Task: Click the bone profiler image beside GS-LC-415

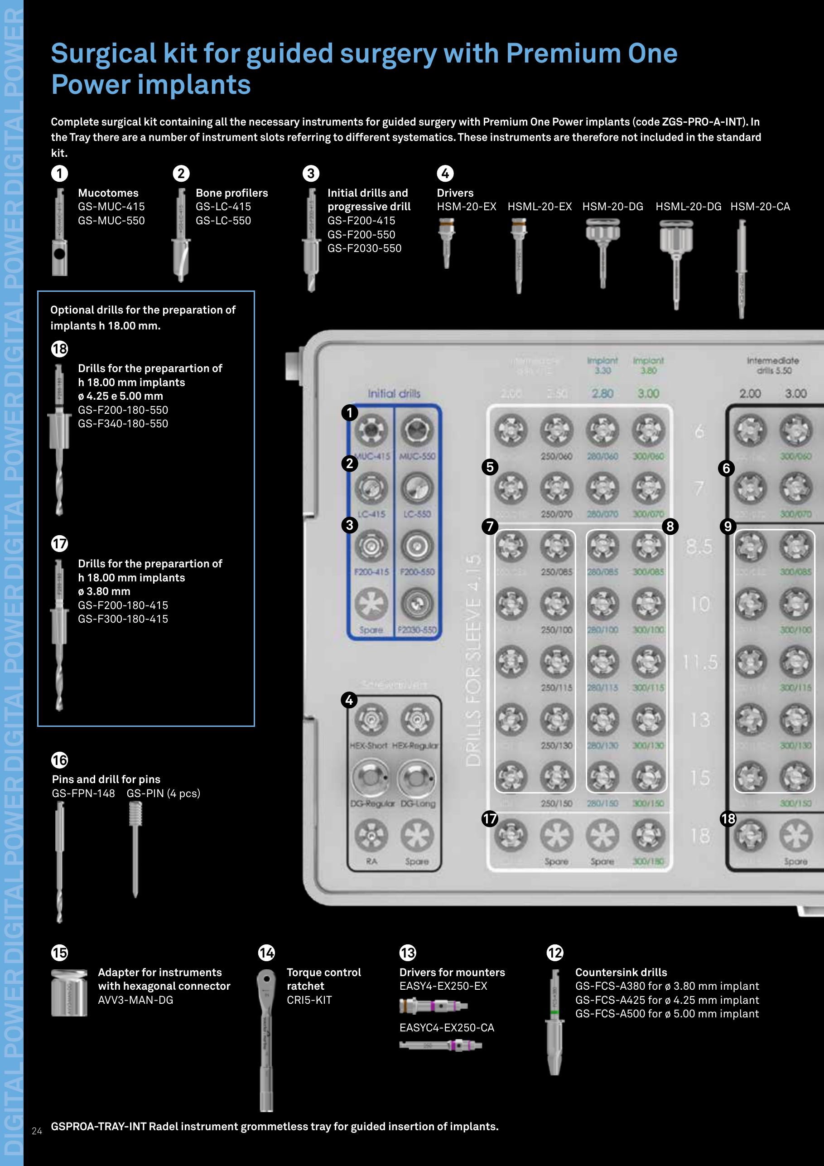Action: (x=181, y=235)
